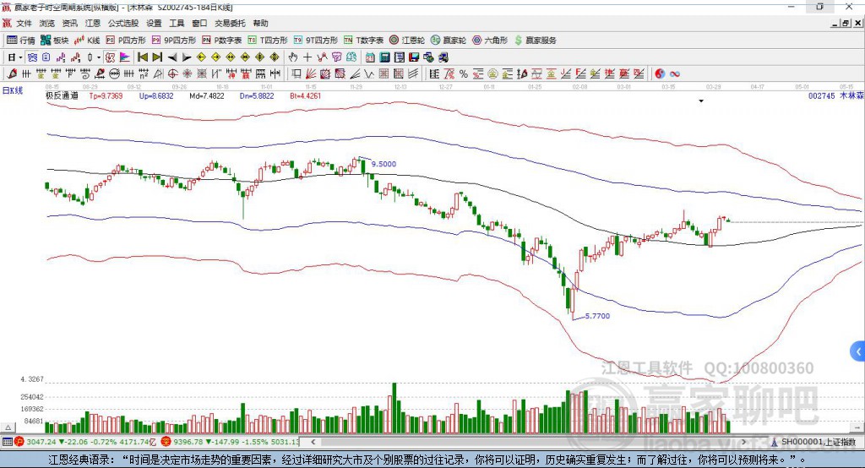Step chart right black arrow
Image resolution: width=865 pixels, height=468 pixels.
pyautogui.click(x=187, y=57)
